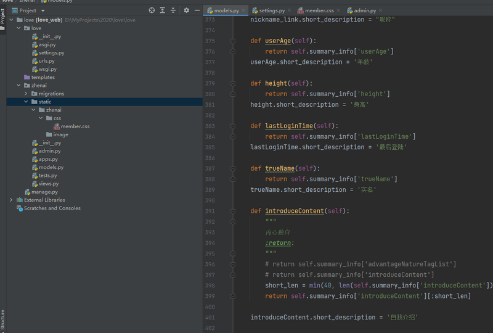The height and width of the screenshot is (333, 493).
Task: Collapse the static folder
Action: click(x=26, y=102)
